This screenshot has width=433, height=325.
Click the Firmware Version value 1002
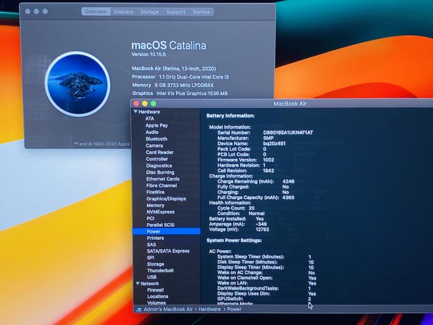(x=268, y=160)
